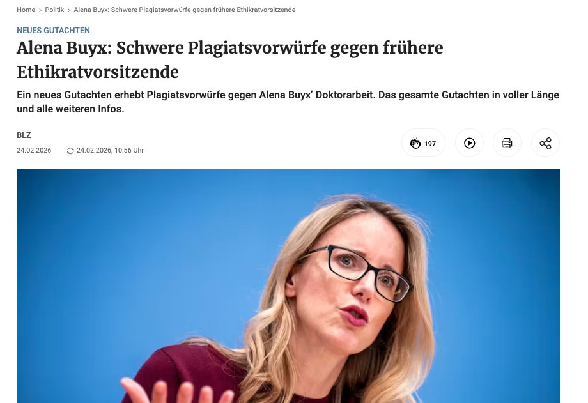
Task: Open the share options icon
Action: (545, 143)
